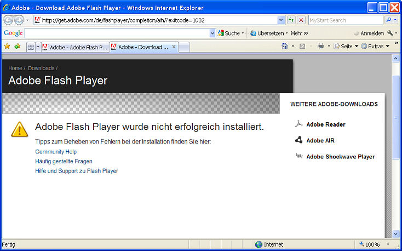This screenshot has width=402, height=251.
Task: Click the WEITERE ADOBE-DOWNLOADS heading
Action: click(334, 104)
